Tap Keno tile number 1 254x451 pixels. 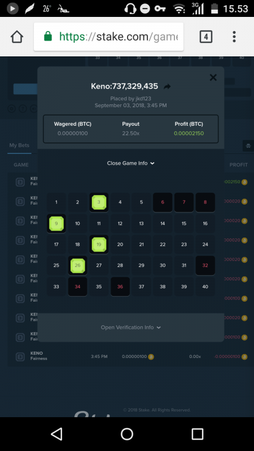tap(56, 202)
